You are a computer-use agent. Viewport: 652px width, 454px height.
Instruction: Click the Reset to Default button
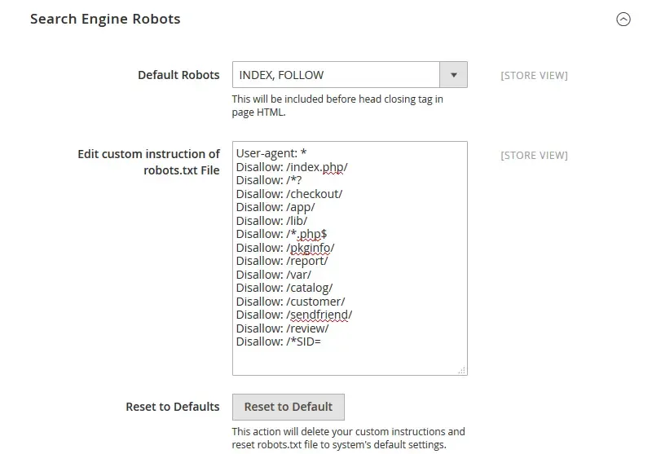pyautogui.click(x=289, y=407)
